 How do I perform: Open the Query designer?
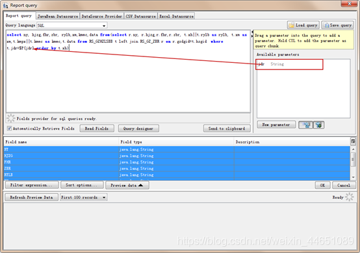click(x=138, y=128)
